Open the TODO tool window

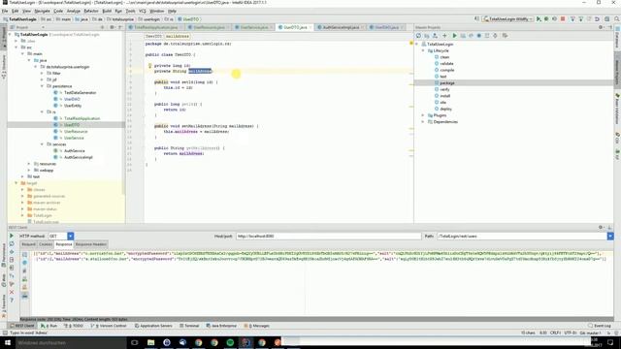[75, 326]
